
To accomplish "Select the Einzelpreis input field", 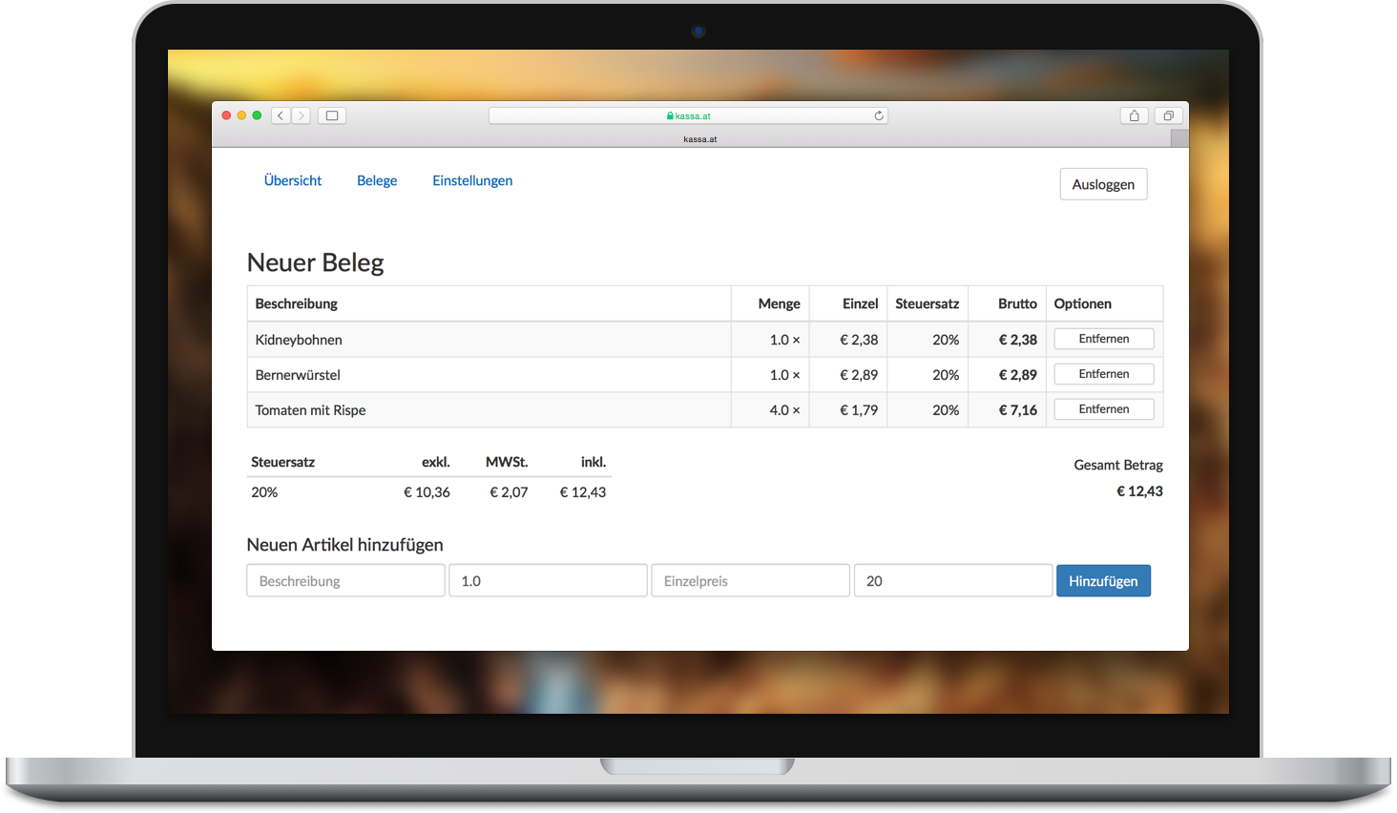I will point(750,580).
